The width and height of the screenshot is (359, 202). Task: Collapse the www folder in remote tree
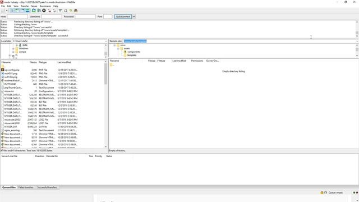coord(114,45)
